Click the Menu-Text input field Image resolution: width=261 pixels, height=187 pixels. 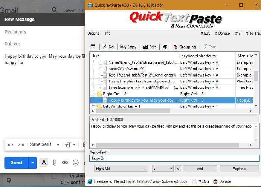174,158
